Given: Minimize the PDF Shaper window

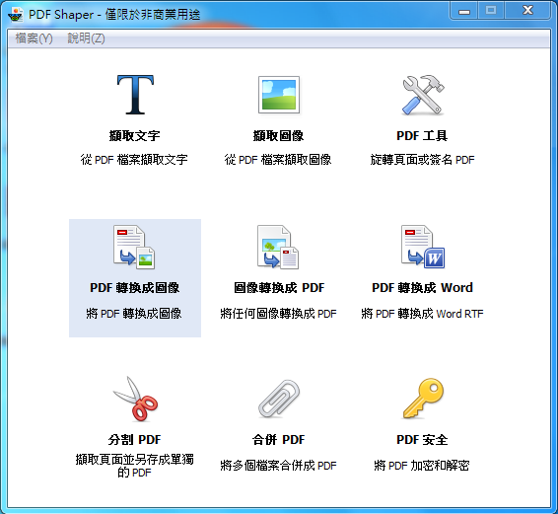Looking at the screenshot, I should coord(464,12).
